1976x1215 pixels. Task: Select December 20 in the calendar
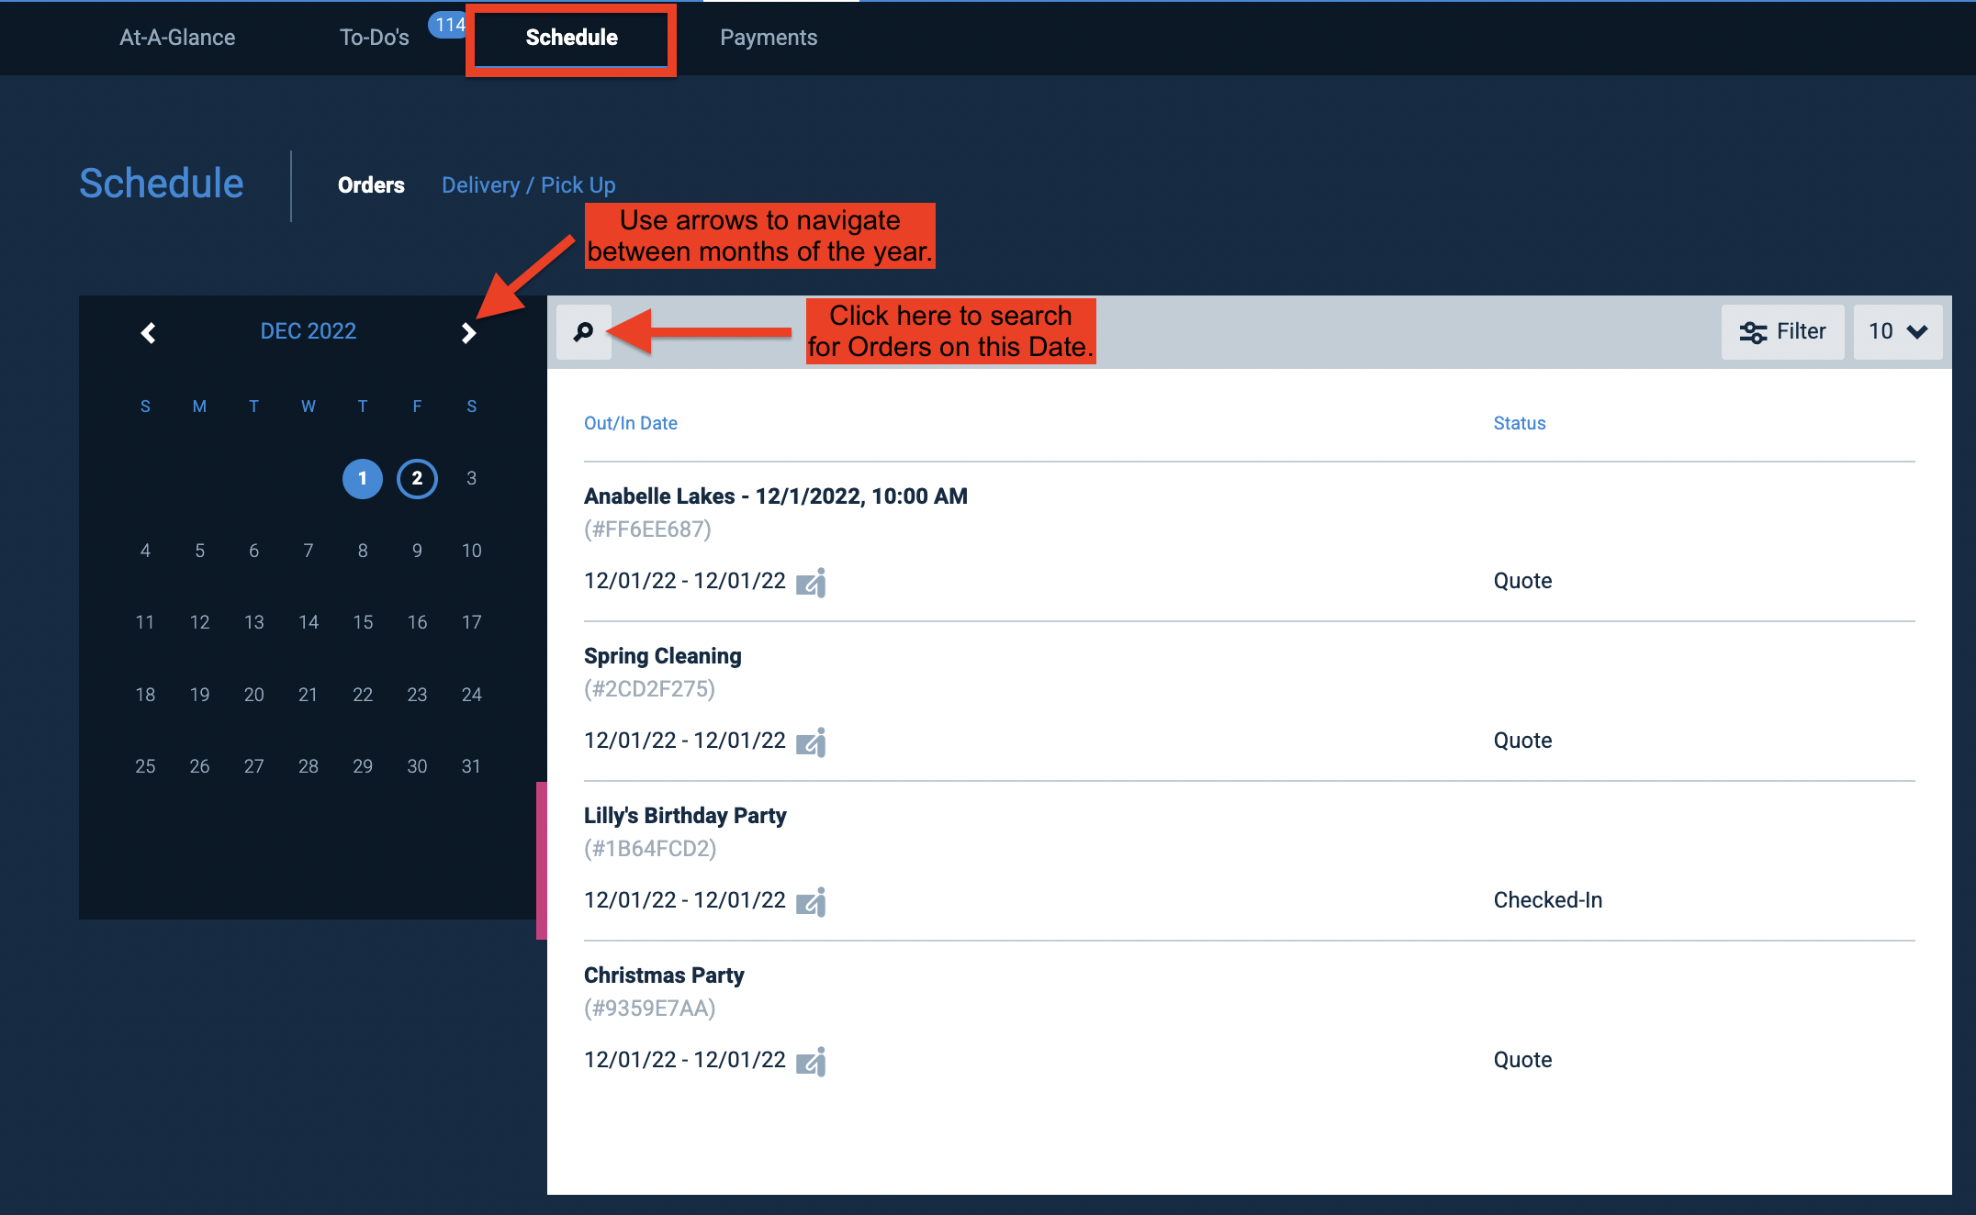coord(253,695)
